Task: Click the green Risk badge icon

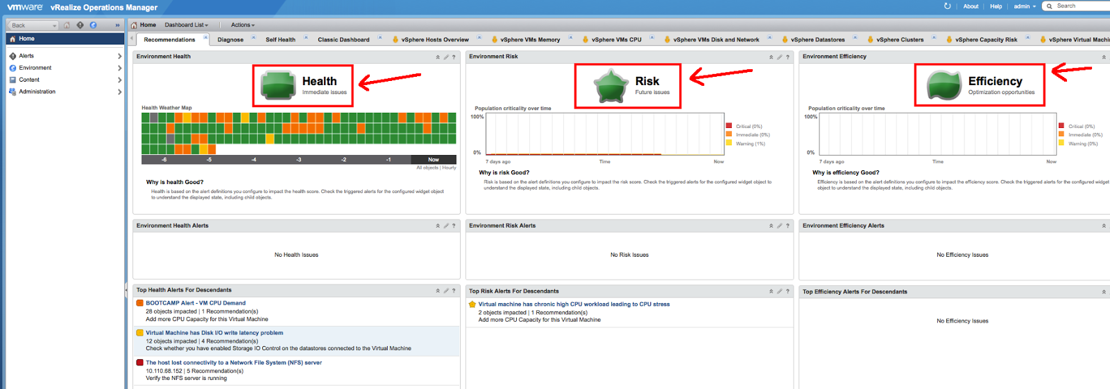Action: point(610,86)
